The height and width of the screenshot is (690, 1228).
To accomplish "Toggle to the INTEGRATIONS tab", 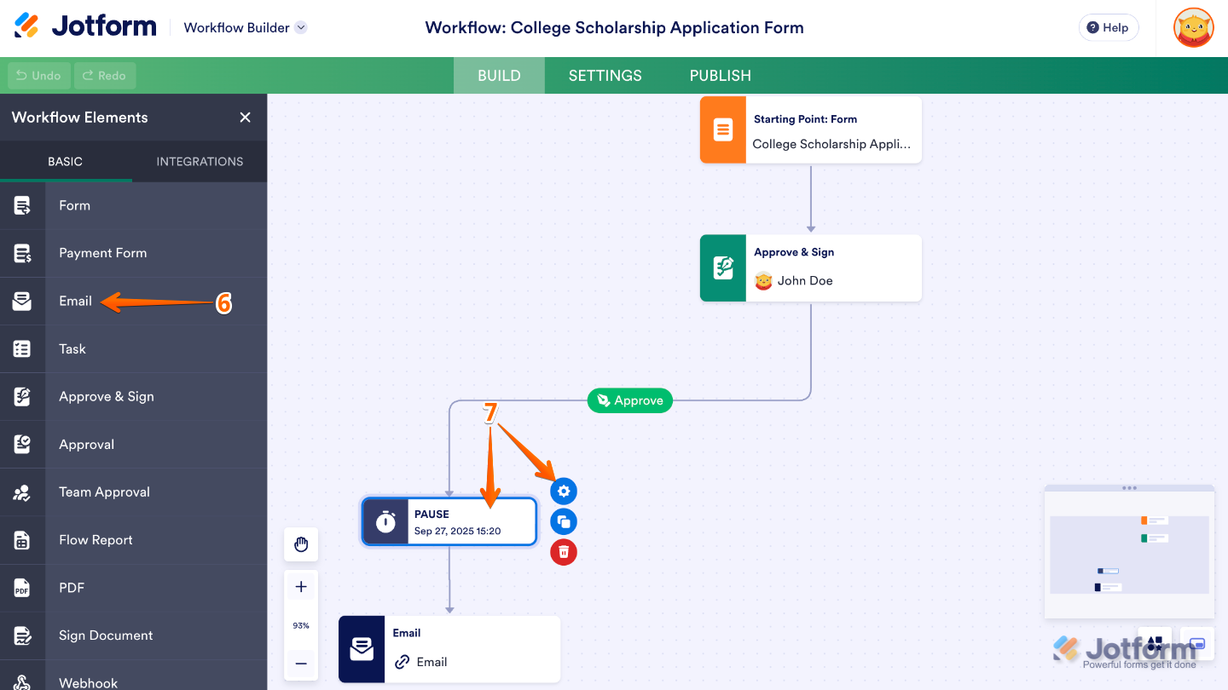I will point(199,161).
